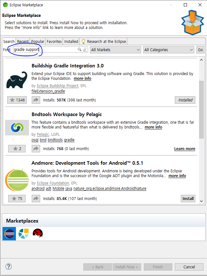Click the Installed button for Buildship

point(185,100)
